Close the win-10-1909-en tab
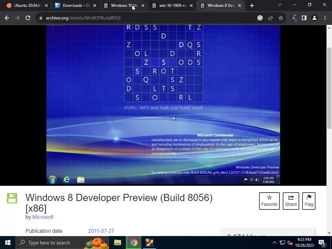 [x=191, y=6]
